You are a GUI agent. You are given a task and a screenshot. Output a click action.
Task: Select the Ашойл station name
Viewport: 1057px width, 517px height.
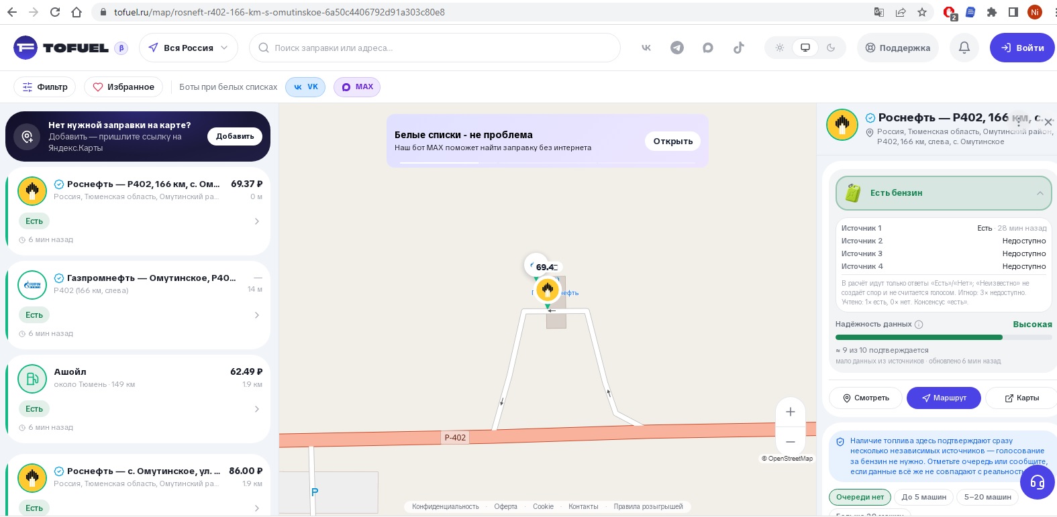pos(70,371)
